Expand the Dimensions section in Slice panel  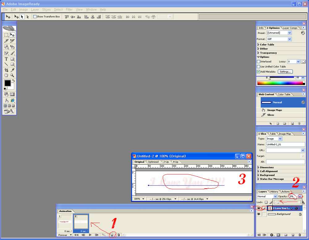[x=258, y=167]
